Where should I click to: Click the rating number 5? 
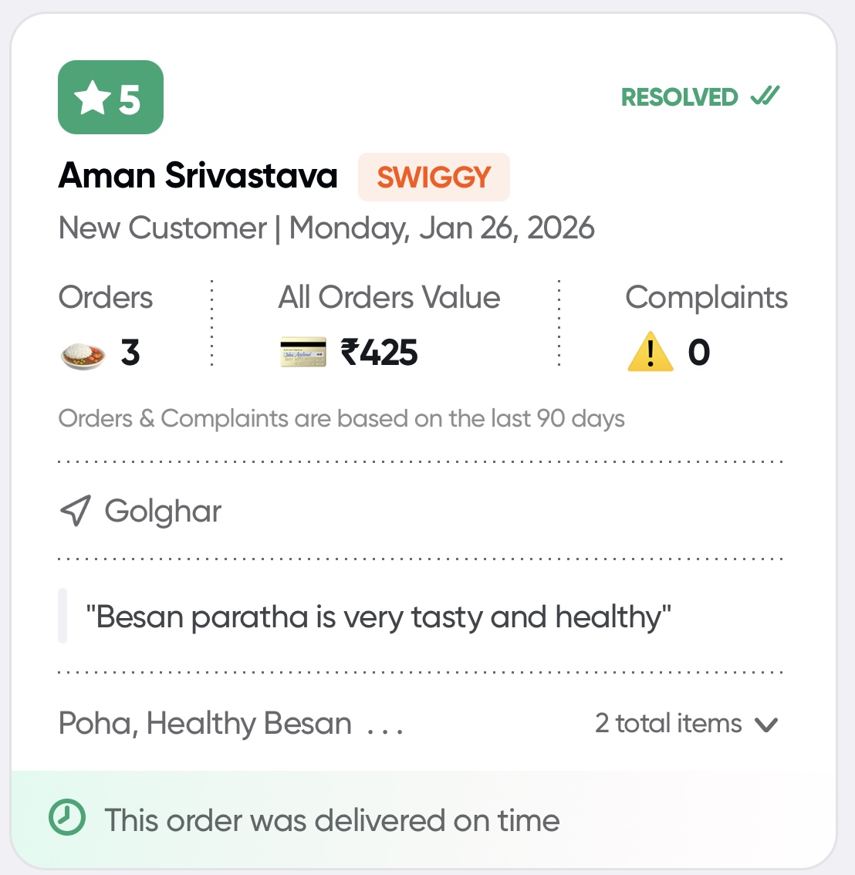[129, 97]
